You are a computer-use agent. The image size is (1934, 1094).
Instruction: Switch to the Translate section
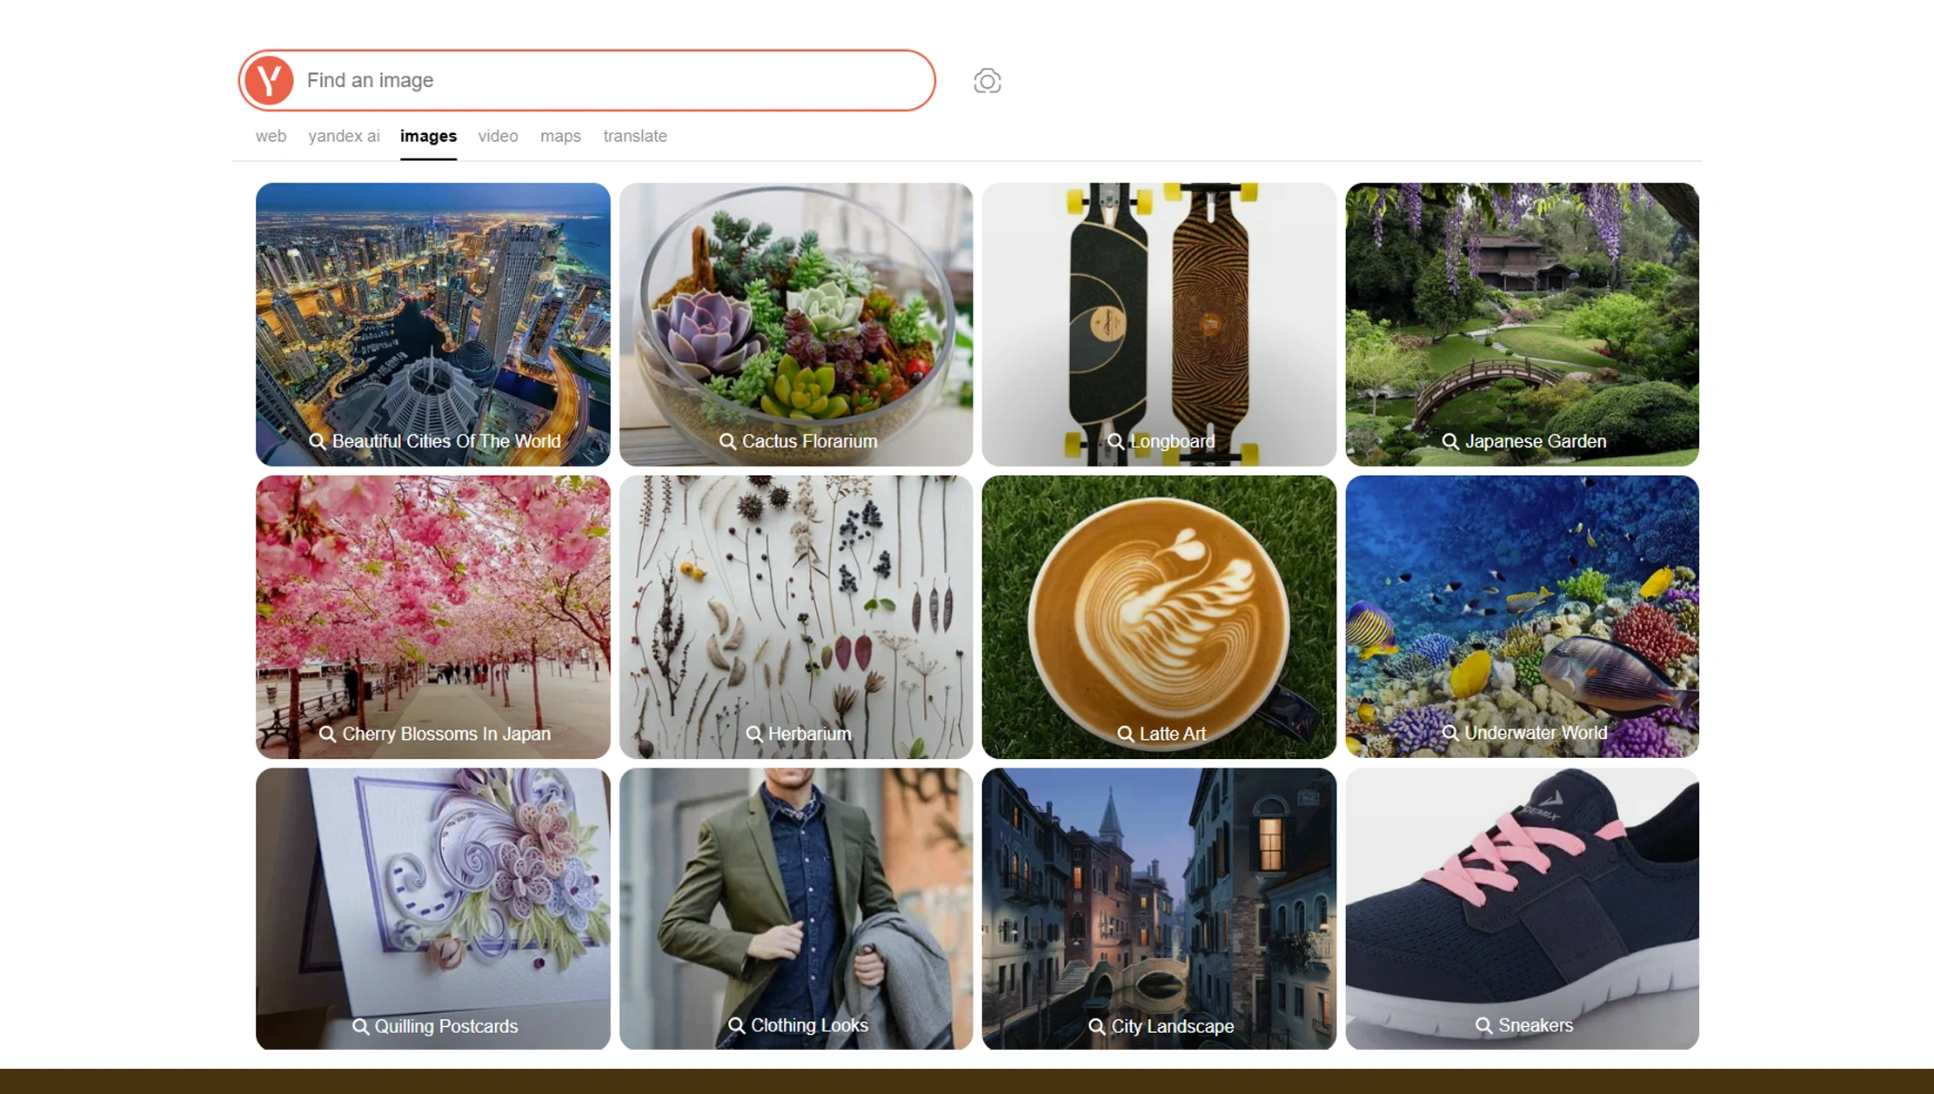(634, 136)
